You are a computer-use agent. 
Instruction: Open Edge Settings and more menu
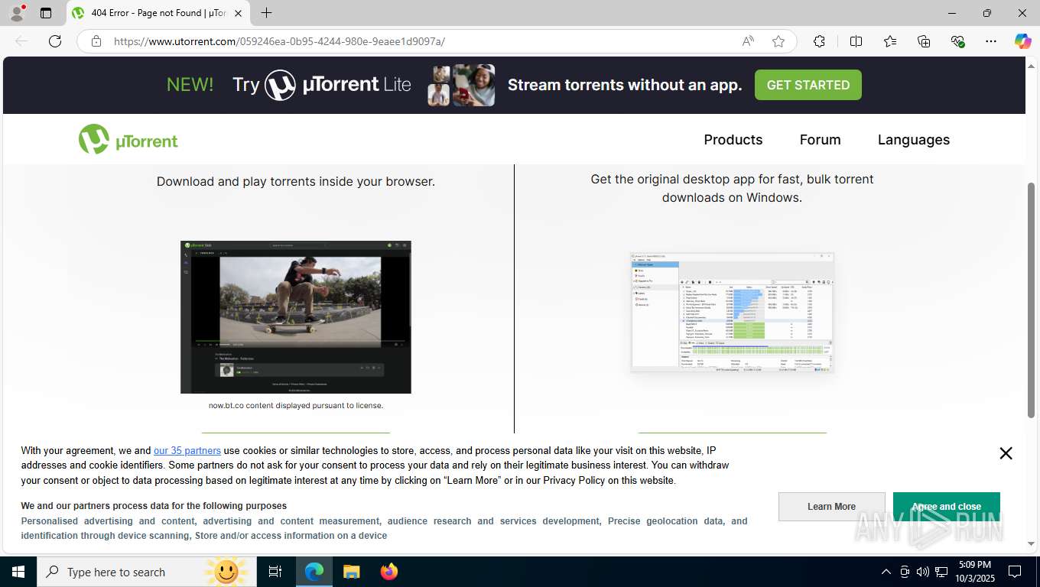point(991,41)
